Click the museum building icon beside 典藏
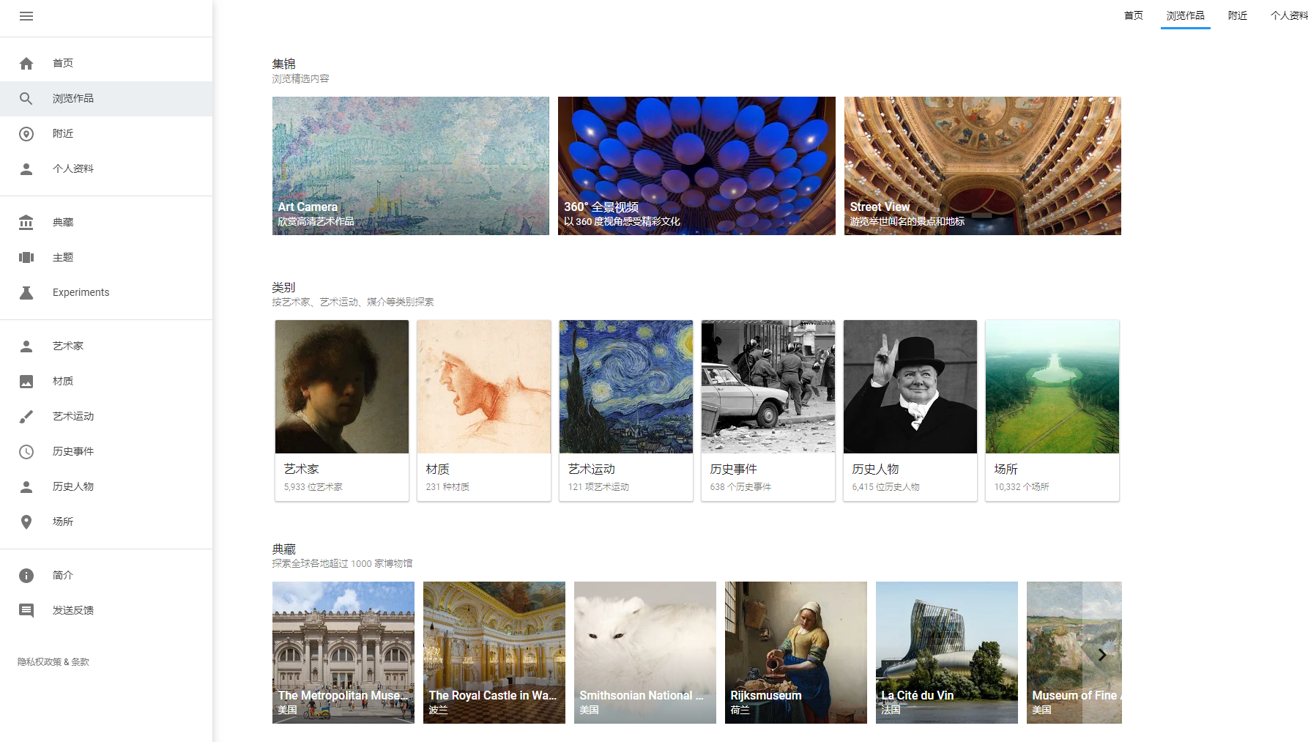Viewport: 1308px width, 742px height. point(26,222)
